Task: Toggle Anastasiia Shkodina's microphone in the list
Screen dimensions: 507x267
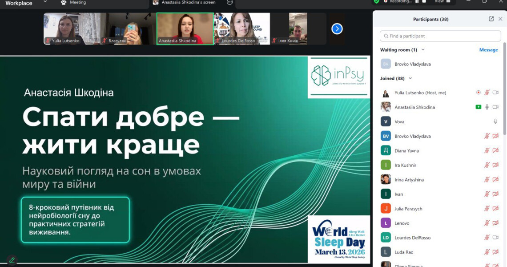Action: [487, 107]
